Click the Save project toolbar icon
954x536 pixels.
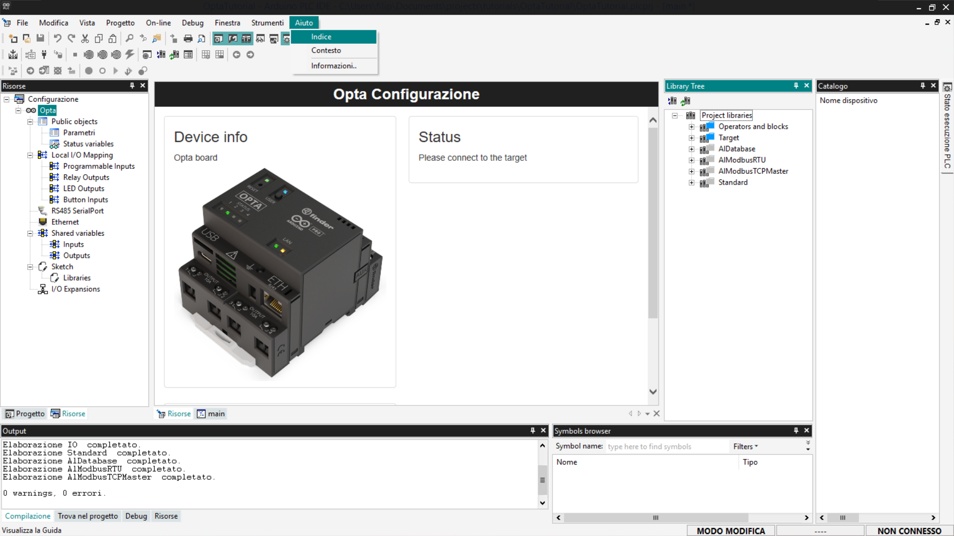click(40, 38)
